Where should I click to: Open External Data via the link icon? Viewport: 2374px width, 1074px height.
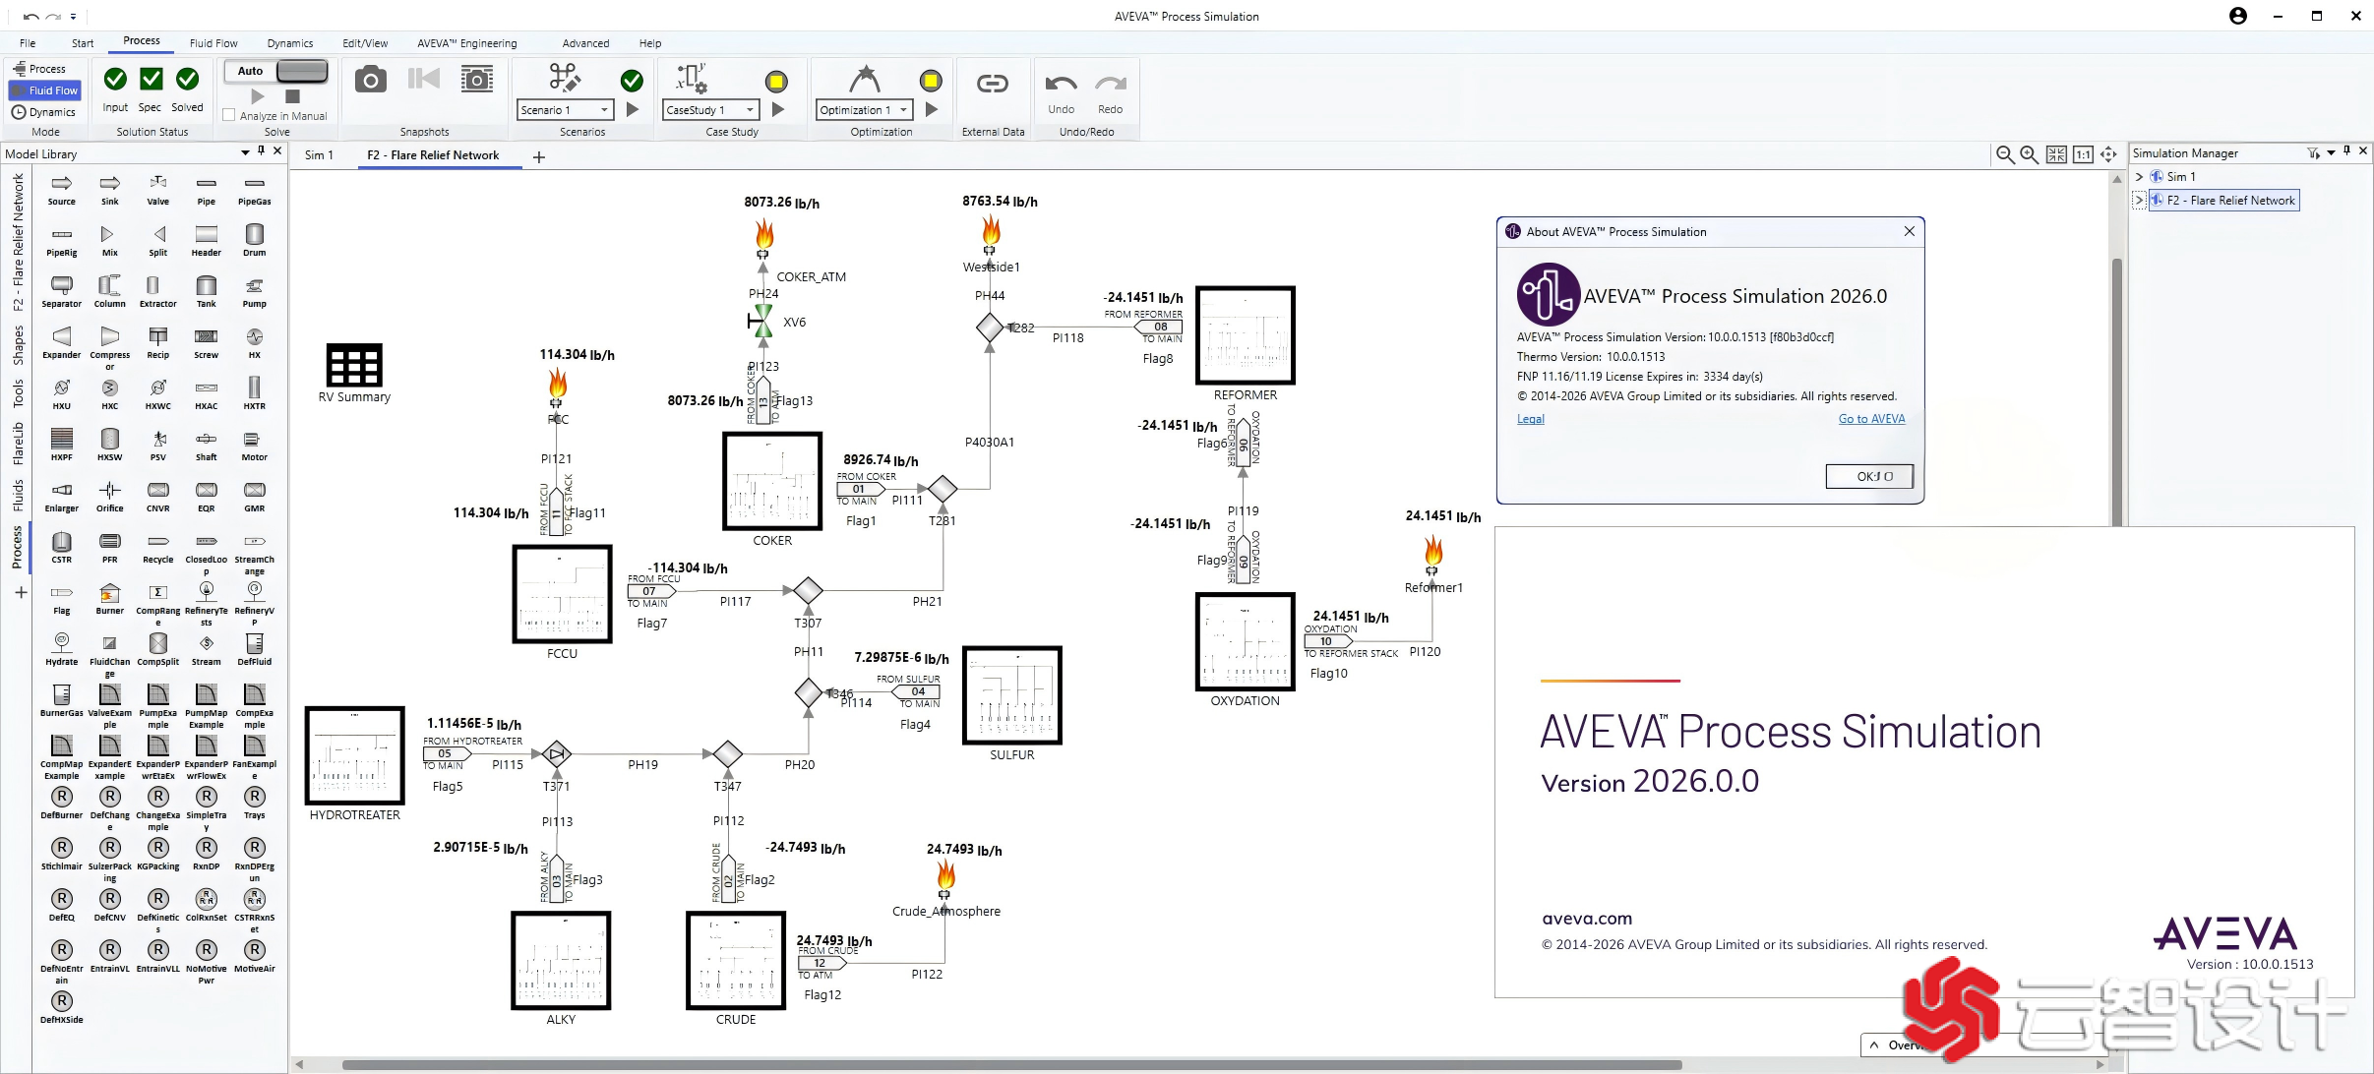click(x=992, y=83)
